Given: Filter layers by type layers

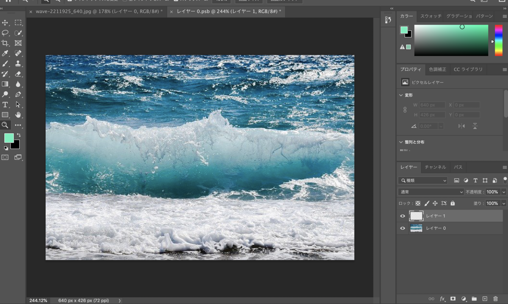Looking at the screenshot, I should coord(475,181).
